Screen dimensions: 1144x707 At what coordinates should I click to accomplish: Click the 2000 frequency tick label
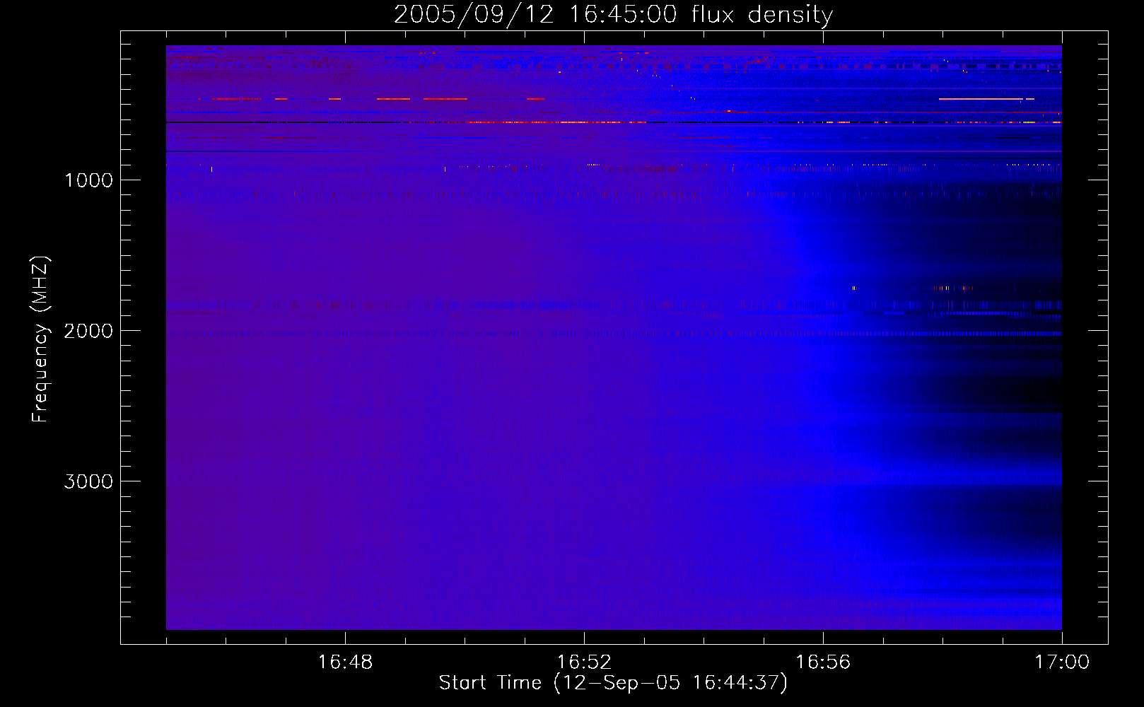click(x=88, y=331)
